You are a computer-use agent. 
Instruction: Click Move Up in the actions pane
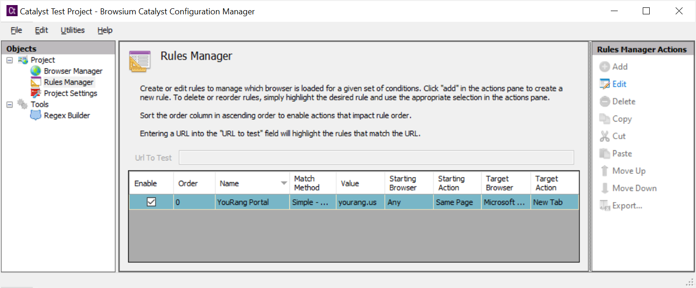point(606,171)
